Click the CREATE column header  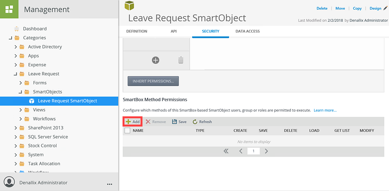[240, 130]
